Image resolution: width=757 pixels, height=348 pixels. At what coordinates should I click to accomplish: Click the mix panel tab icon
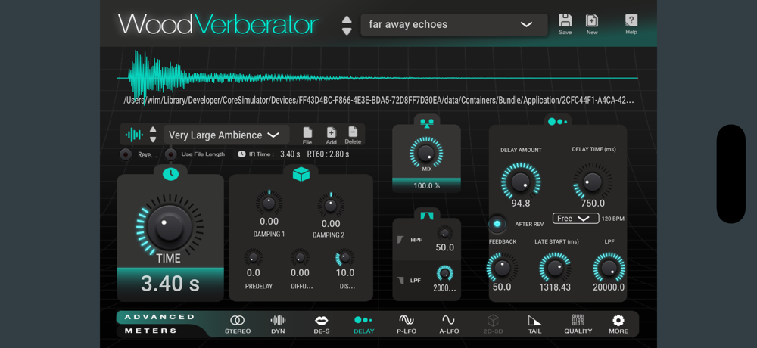coord(426,122)
